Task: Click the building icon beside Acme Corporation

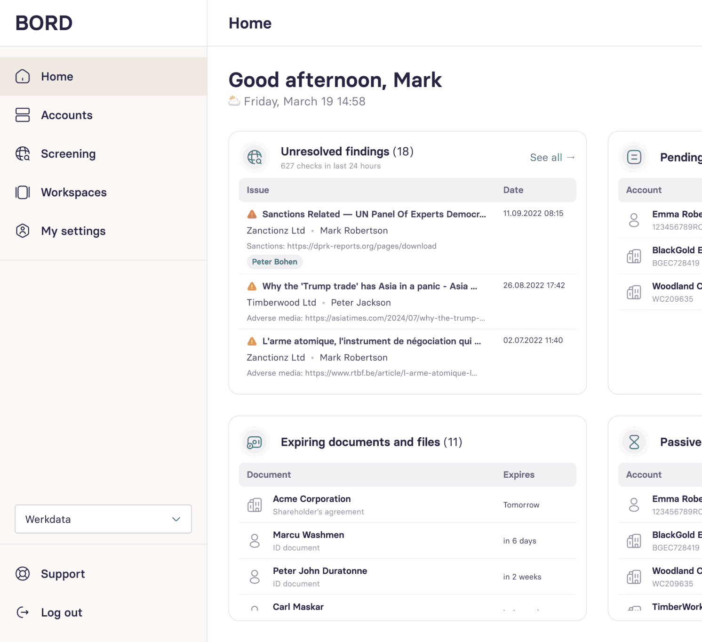Action: pos(255,505)
